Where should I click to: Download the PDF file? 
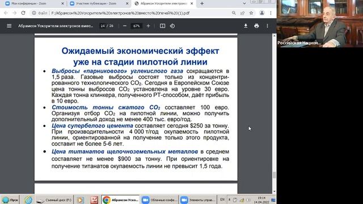tap(246, 26)
